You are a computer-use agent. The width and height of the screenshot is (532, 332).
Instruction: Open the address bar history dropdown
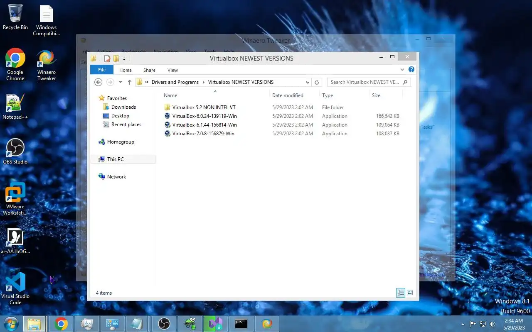(x=308, y=82)
